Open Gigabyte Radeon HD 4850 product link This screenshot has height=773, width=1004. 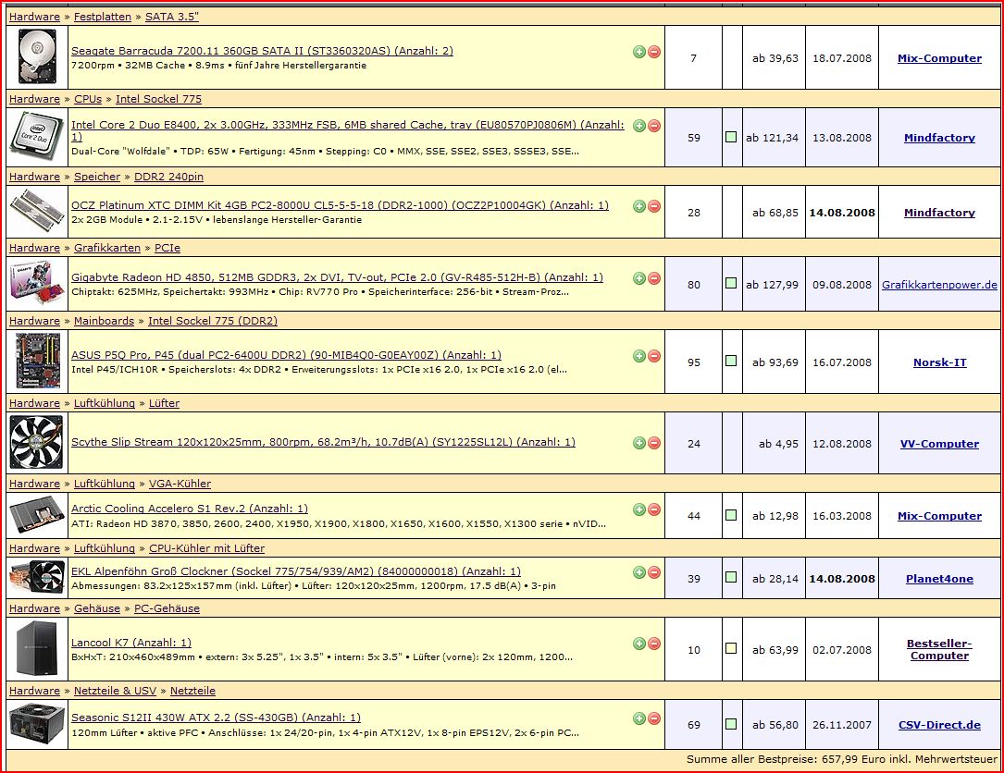coord(337,277)
